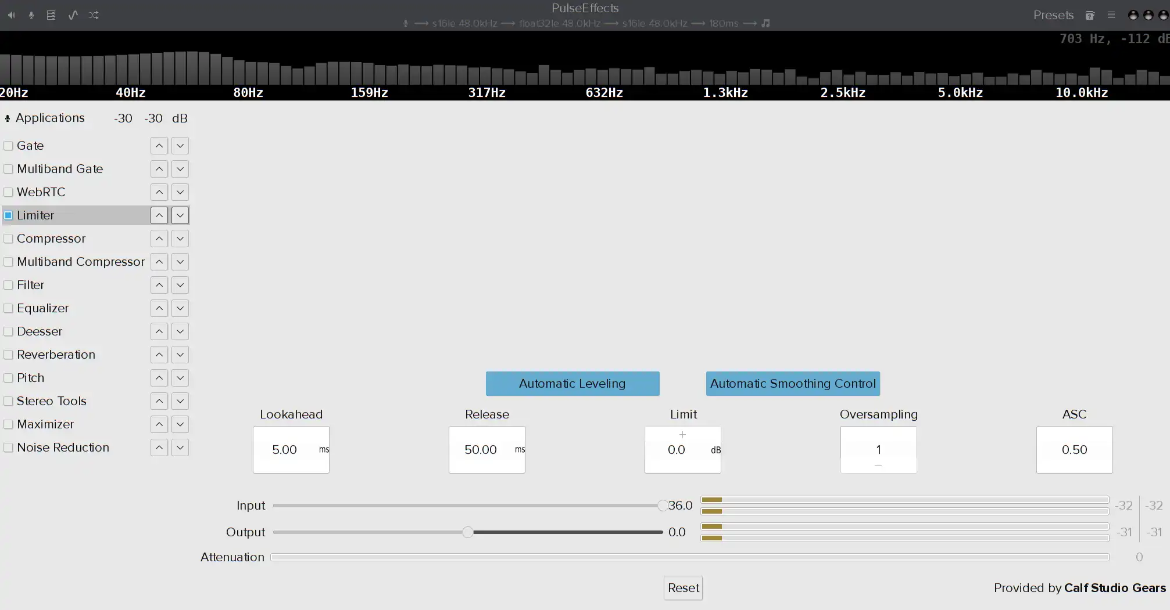Toggle Automatic Smoothing Control
1170x610 pixels.
tap(793, 384)
